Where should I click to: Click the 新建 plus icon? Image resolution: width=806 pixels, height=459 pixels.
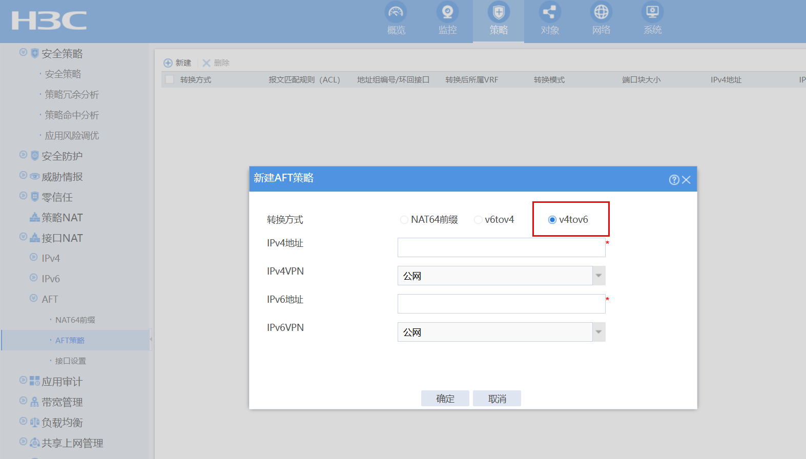click(x=168, y=63)
